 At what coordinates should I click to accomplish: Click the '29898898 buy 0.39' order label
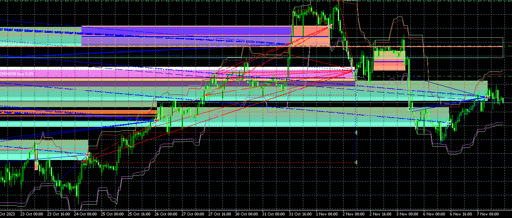click(x=16, y=74)
